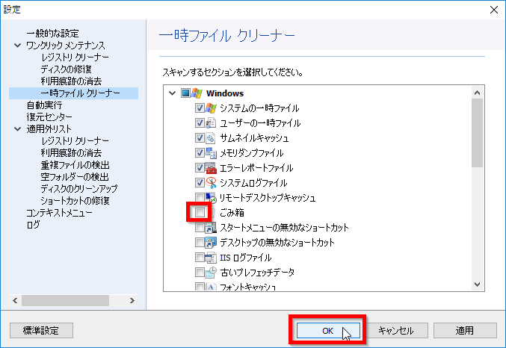Click the エラーレポートファイル toolbox icon
The height and width of the screenshot is (348, 506).
click(x=211, y=168)
